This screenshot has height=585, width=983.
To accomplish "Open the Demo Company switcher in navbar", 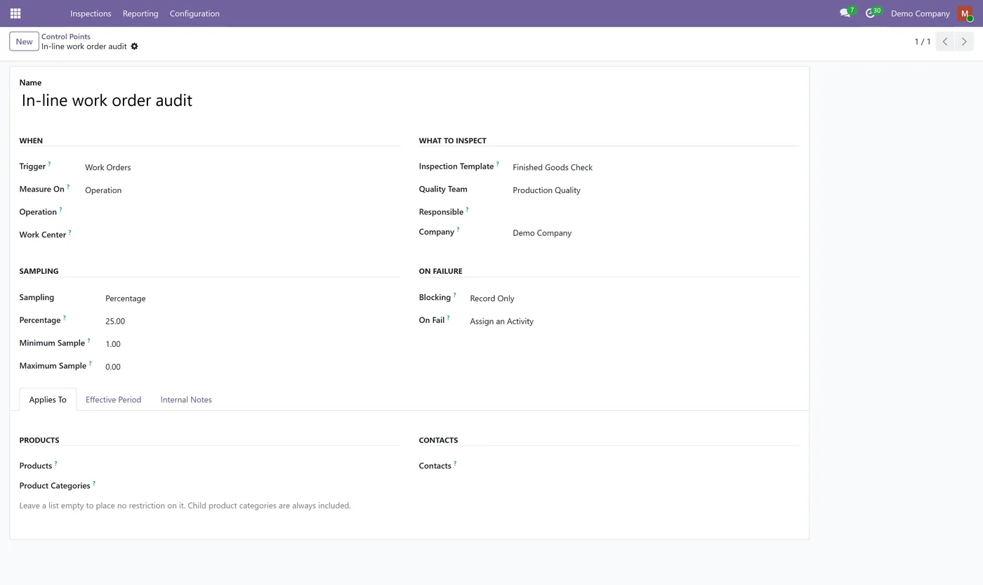I will [920, 13].
